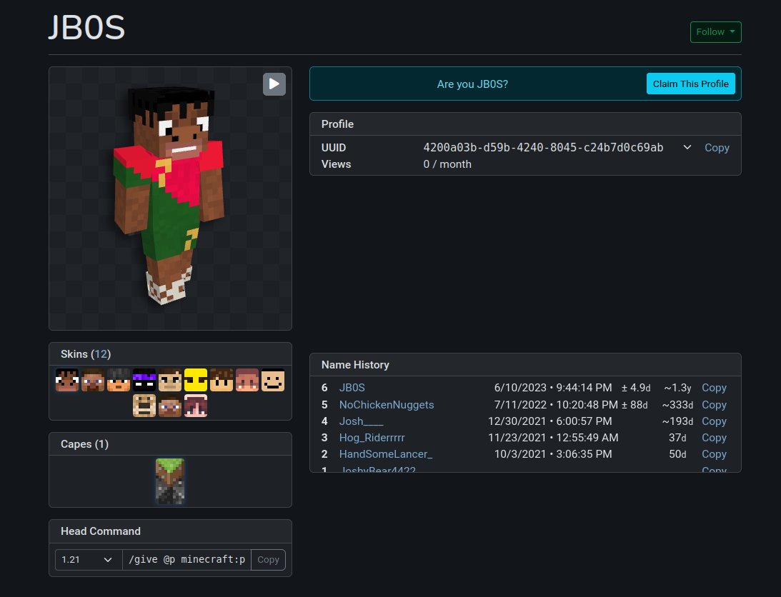Image resolution: width=781 pixels, height=597 pixels.
Task: Open the tan smiley-face skin head
Action: point(273,380)
